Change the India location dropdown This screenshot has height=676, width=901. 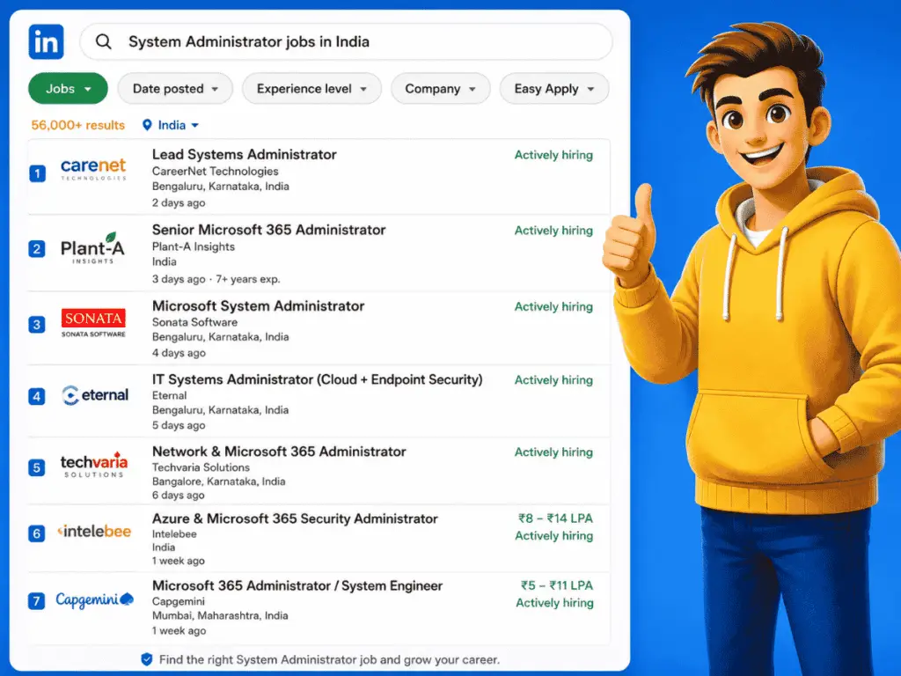click(x=171, y=125)
